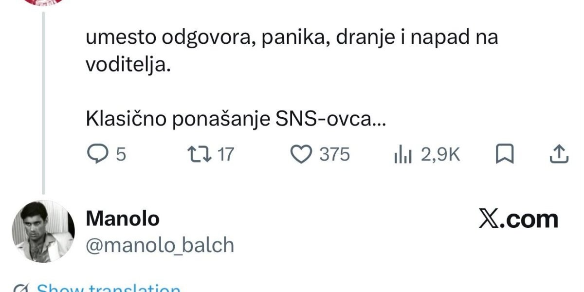Click the Manolo display name
584x292 pixels.
pyautogui.click(x=123, y=219)
